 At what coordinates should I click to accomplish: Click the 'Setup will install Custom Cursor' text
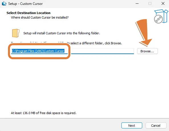pyautogui.click(x=62, y=33)
